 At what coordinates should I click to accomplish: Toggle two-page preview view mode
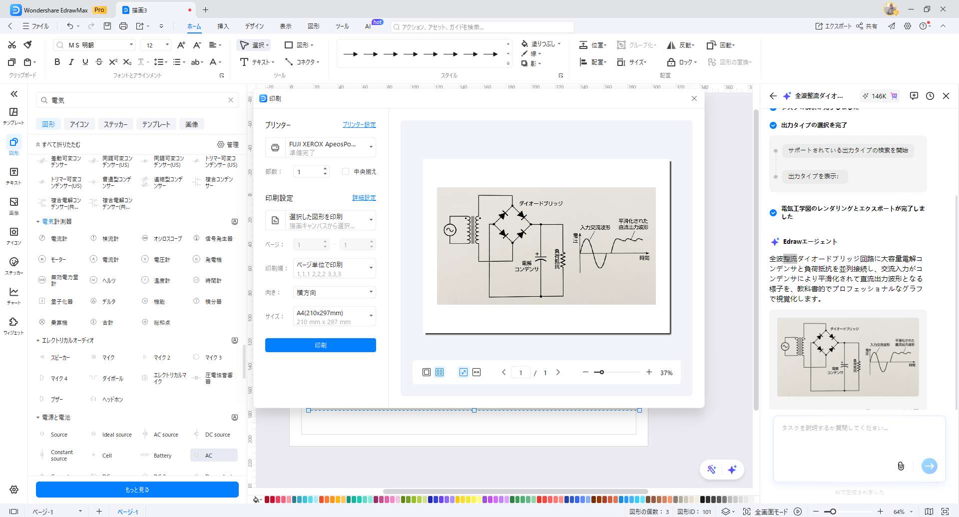440,372
